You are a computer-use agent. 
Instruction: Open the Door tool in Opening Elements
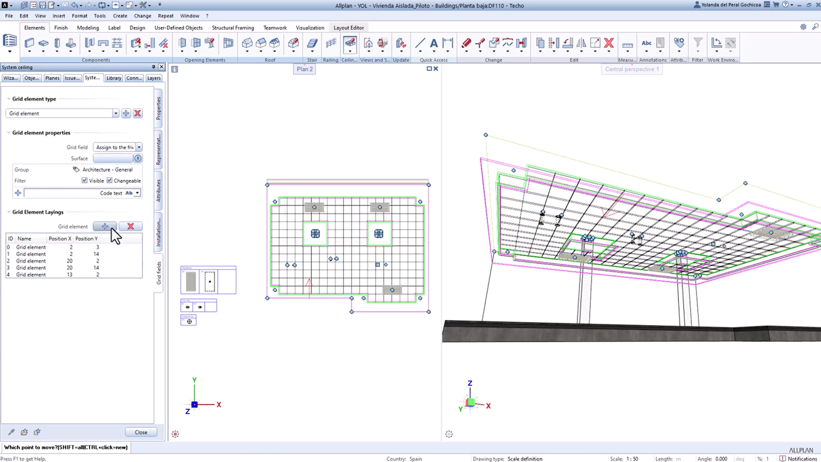[182, 43]
